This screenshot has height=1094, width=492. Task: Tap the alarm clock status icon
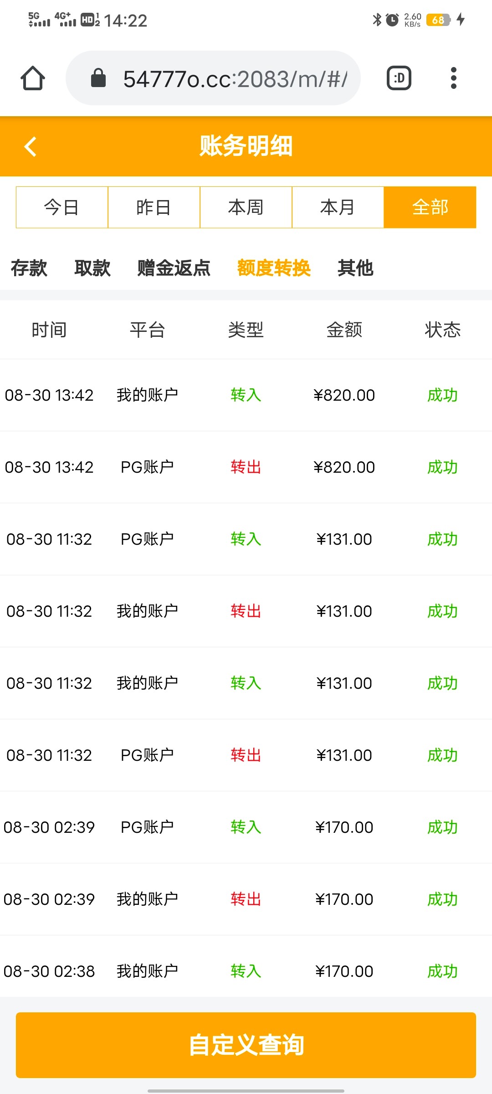392,20
